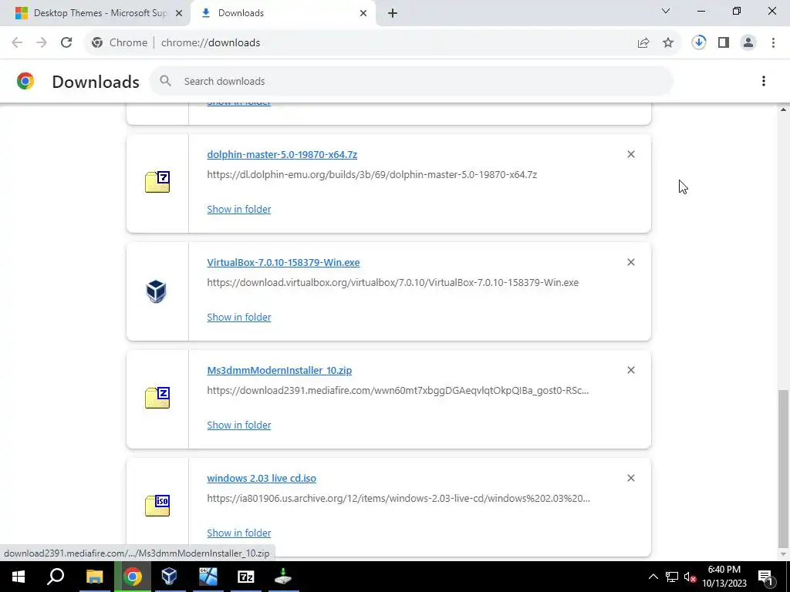Click the dolphin 7z archive file icon
790x592 pixels.
tap(157, 182)
